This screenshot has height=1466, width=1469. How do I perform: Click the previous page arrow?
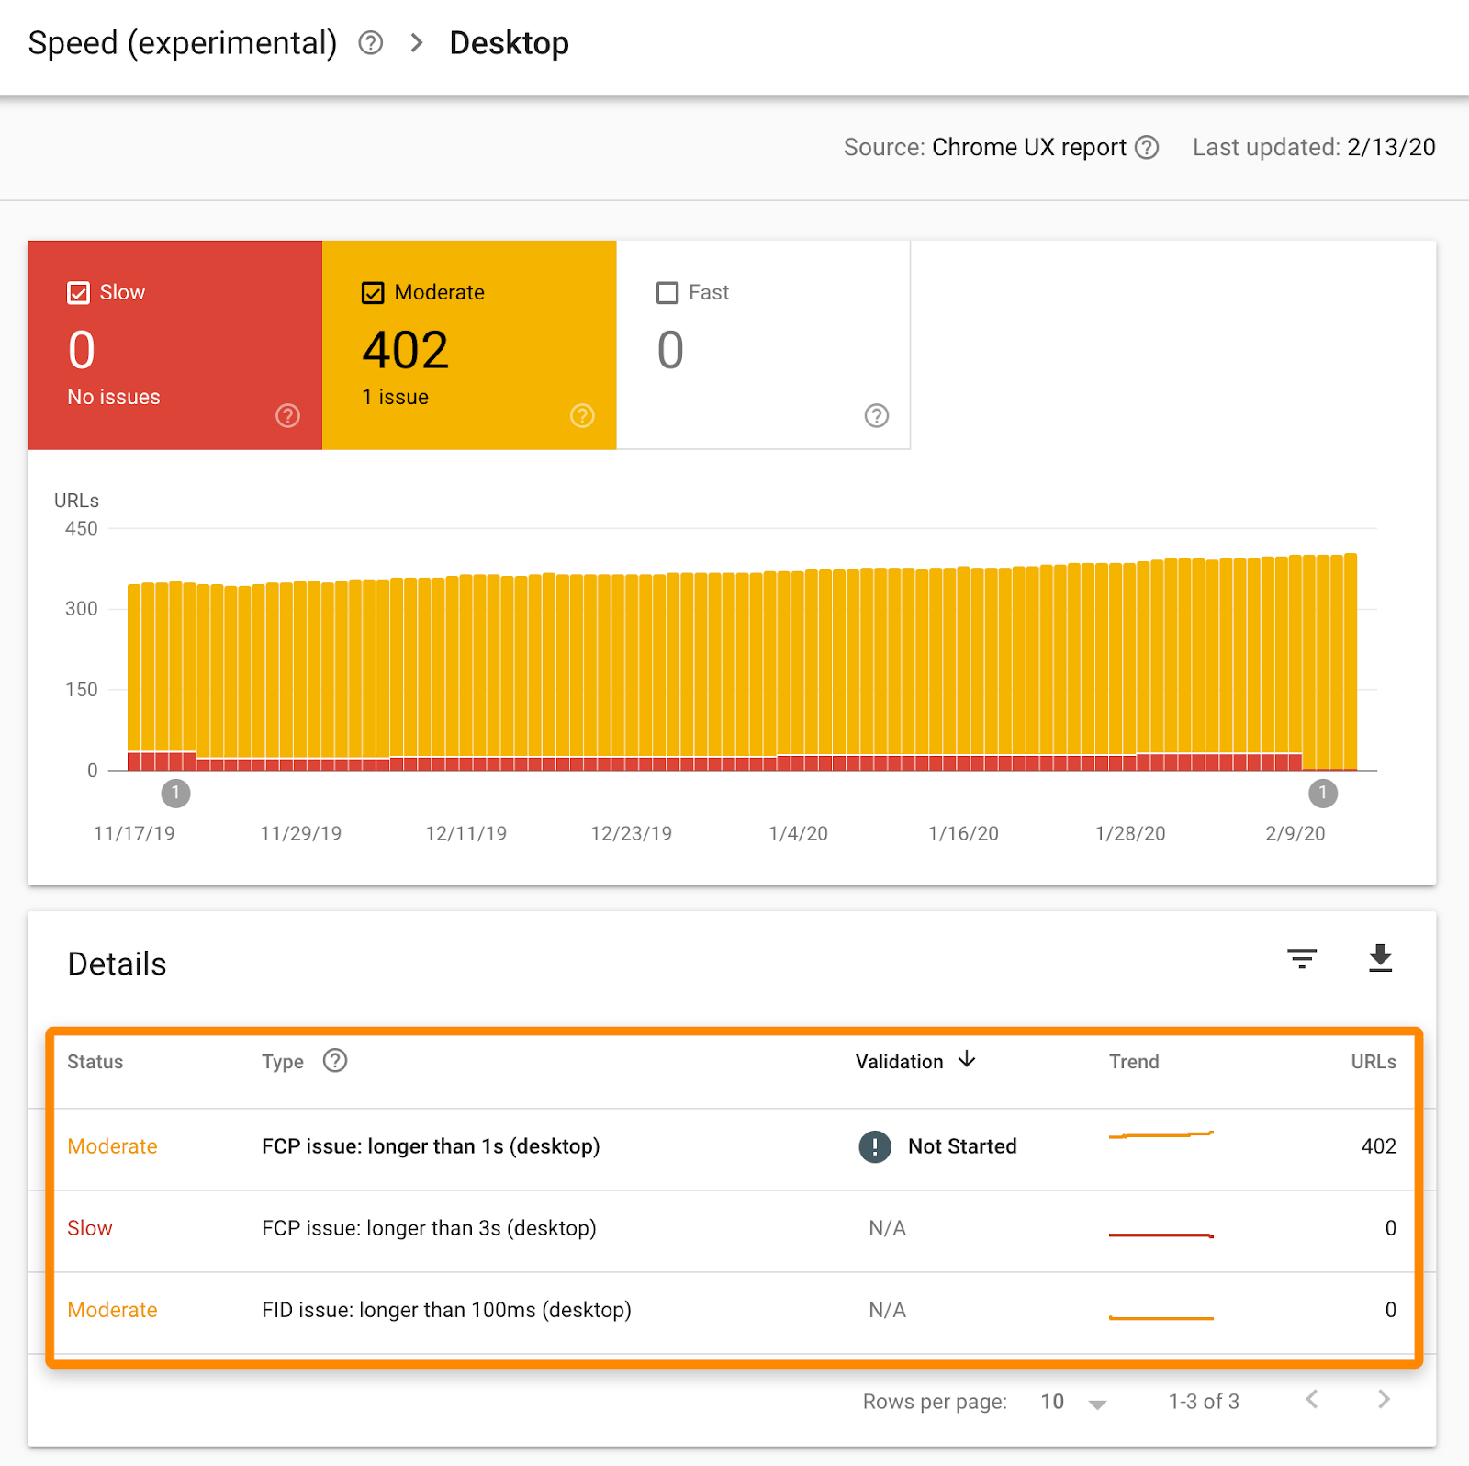coord(1311,1401)
